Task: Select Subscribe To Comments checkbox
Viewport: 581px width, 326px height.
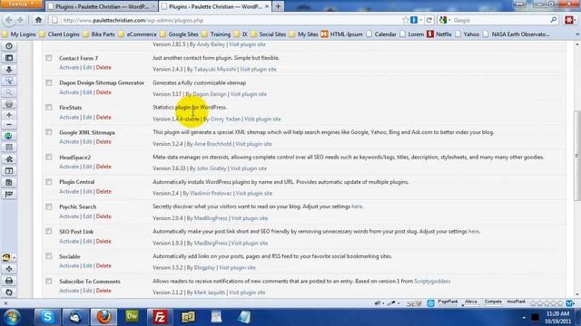Action: pos(49,281)
